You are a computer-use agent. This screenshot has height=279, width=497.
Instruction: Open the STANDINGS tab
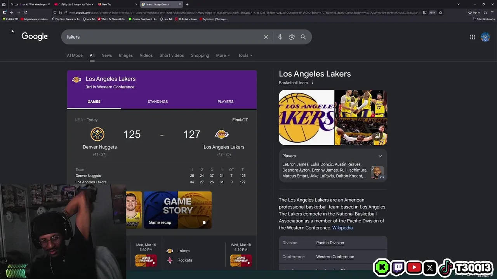158,102
